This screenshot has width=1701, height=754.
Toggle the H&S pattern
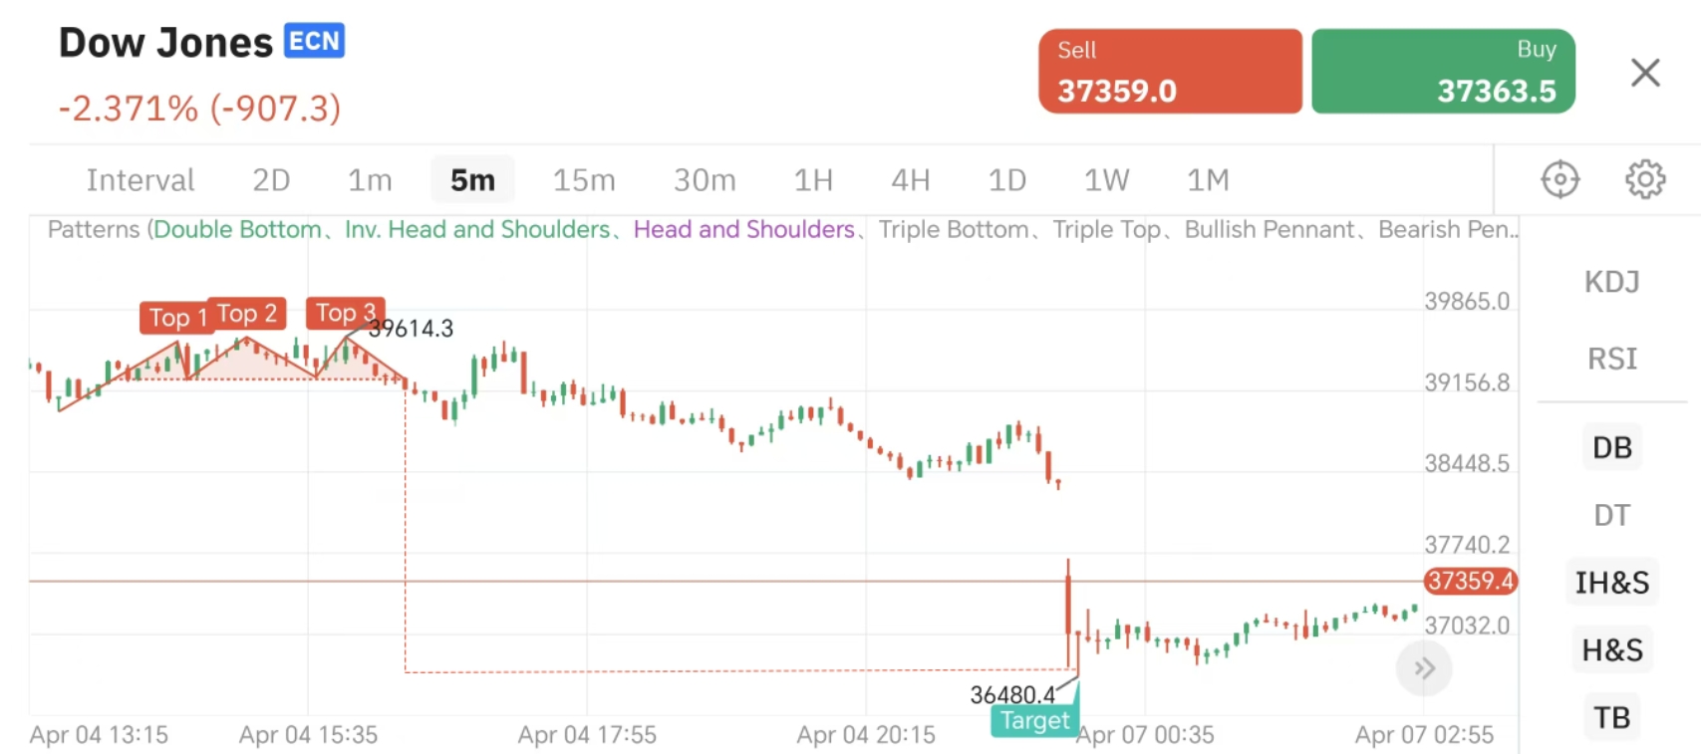[1611, 650]
